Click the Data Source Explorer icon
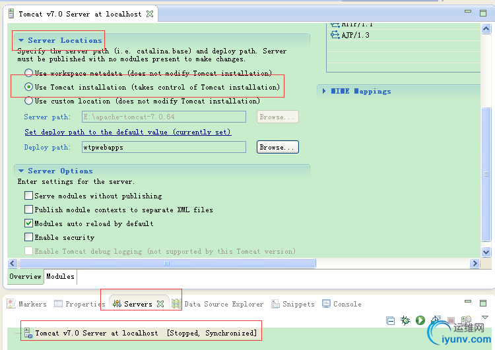 click(177, 304)
